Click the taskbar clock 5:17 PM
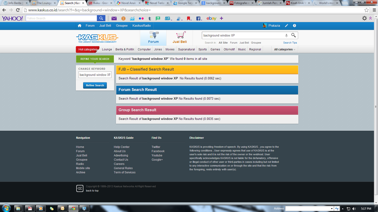Screen dimensions: 378x212 tap(366, 208)
